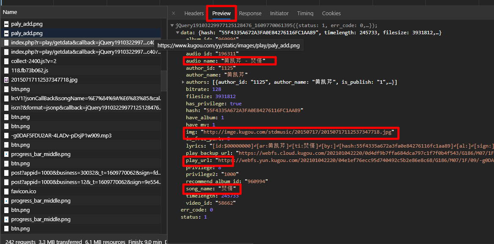Open the Headers tab
The image size is (494, 244).
click(x=194, y=13)
